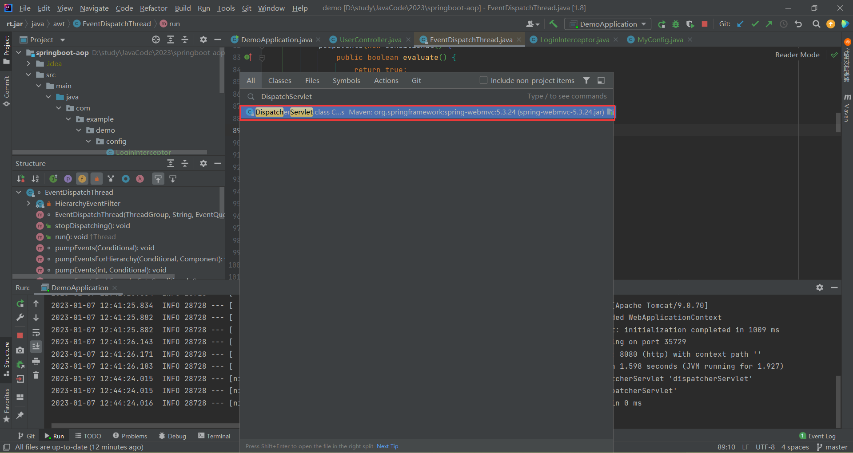853x453 pixels.
Task: Toggle Show Lambdas in the Structure toolbar
Action: 140,179
